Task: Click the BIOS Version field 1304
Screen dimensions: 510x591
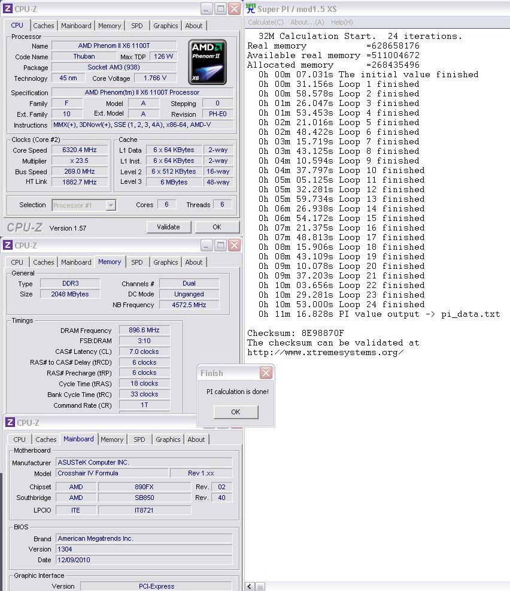Action: coord(144,549)
